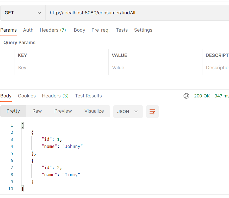Click the network globe icon
Viewport: 229px width, 198px height.
point(186,96)
